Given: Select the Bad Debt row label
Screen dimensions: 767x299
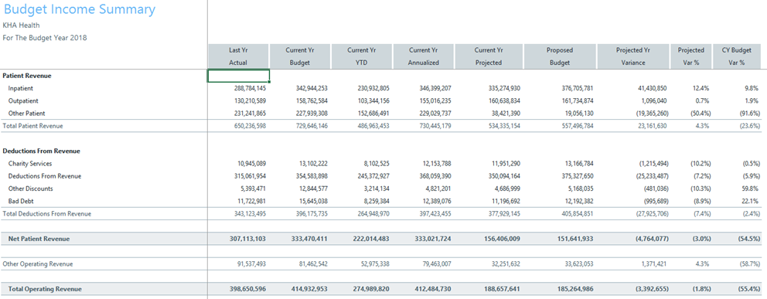Looking at the screenshot, I should coord(19,202).
